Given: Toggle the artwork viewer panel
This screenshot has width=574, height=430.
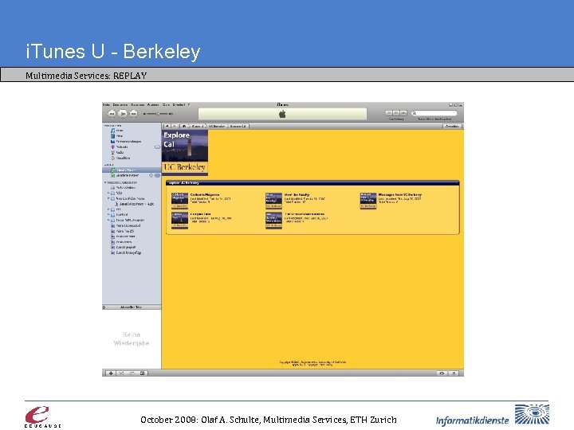Looking at the screenshot, I should tap(143, 373).
